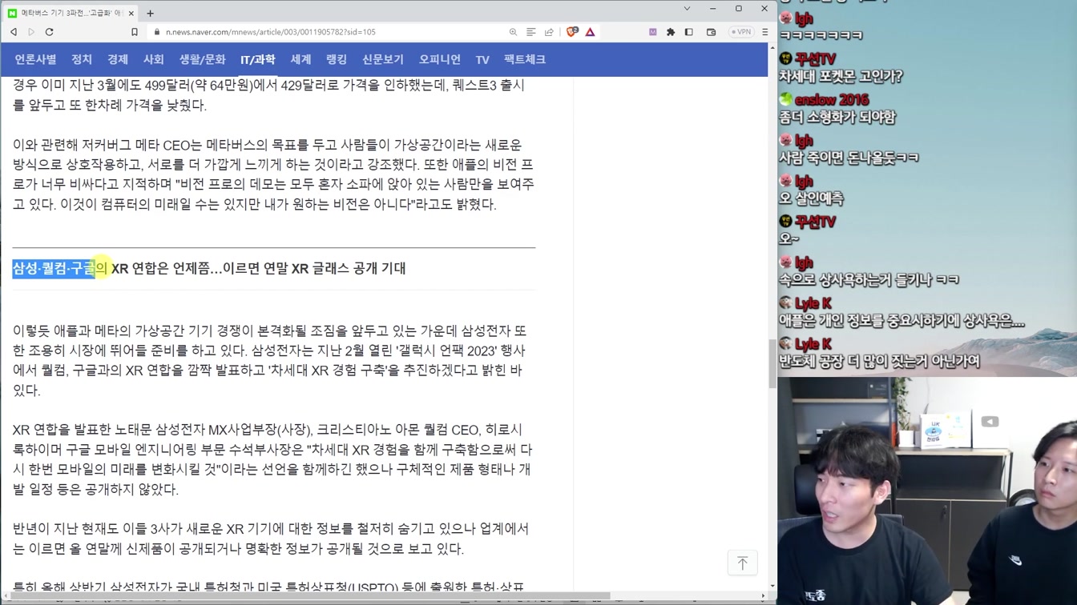Open the tab search dropdown chevron
Image resolution: width=1077 pixels, height=605 pixels.
pos(687,9)
